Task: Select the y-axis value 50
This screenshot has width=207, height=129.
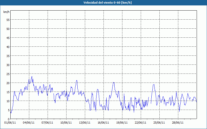Action: point(8,29)
